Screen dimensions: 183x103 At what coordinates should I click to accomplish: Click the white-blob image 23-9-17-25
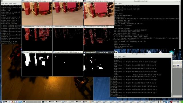click(x=37, y=65)
